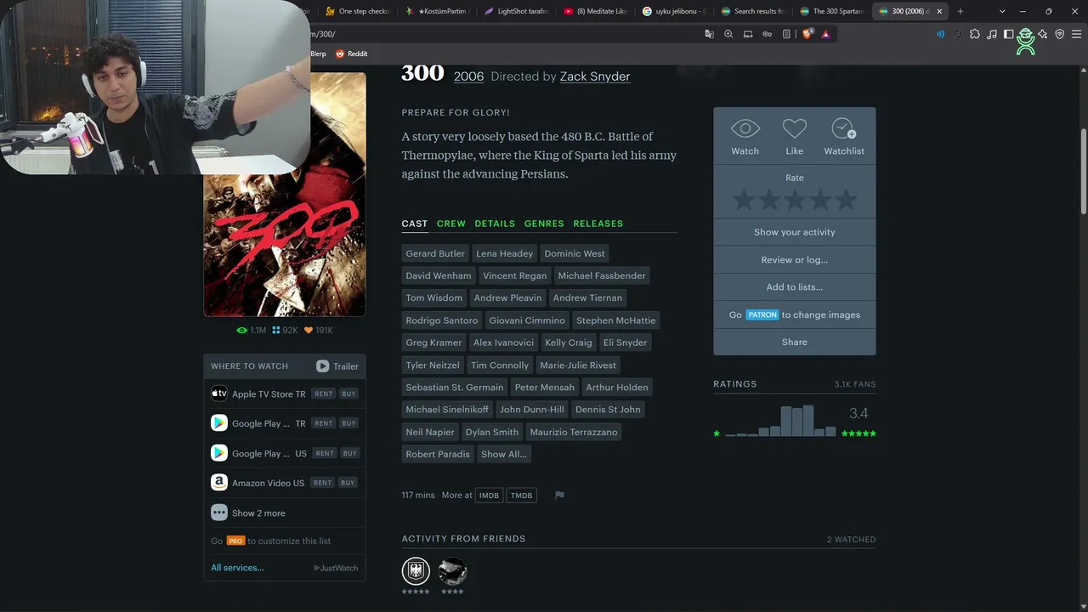
Task: Open Gerard Butler cast page
Action: pyautogui.click(x=435, y=253)
